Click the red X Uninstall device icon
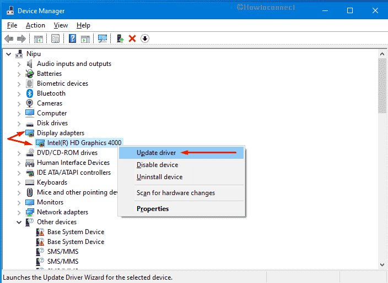 click(132, 38)
